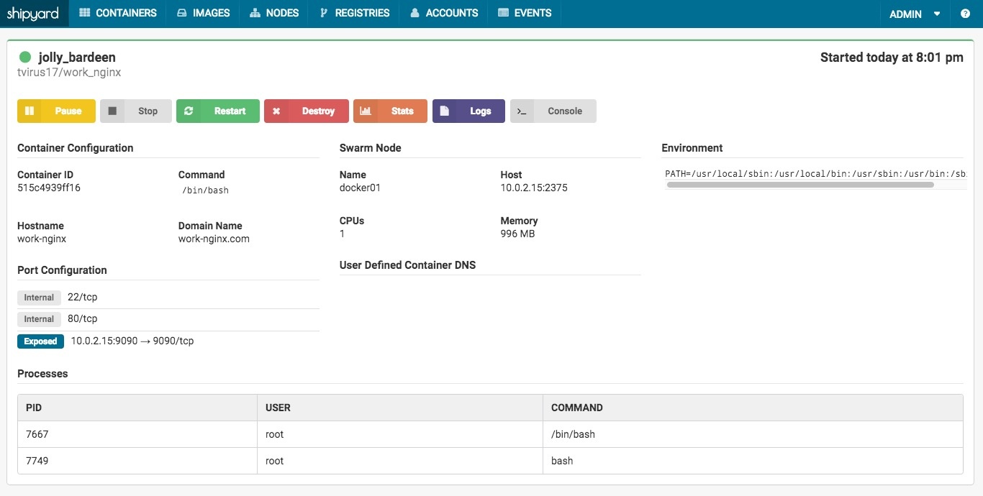Click the logs document icon
The width and height of the screenshot is (983, 496).
(445, 111)
